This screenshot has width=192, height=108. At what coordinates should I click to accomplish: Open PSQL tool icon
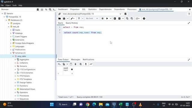54,9
